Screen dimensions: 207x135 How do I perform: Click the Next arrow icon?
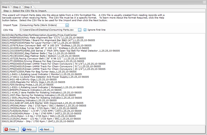click(41, 129)
